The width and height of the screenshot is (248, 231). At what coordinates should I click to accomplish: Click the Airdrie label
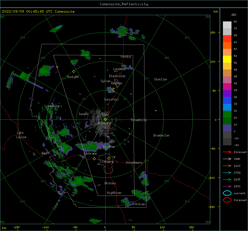click(109, 147)
